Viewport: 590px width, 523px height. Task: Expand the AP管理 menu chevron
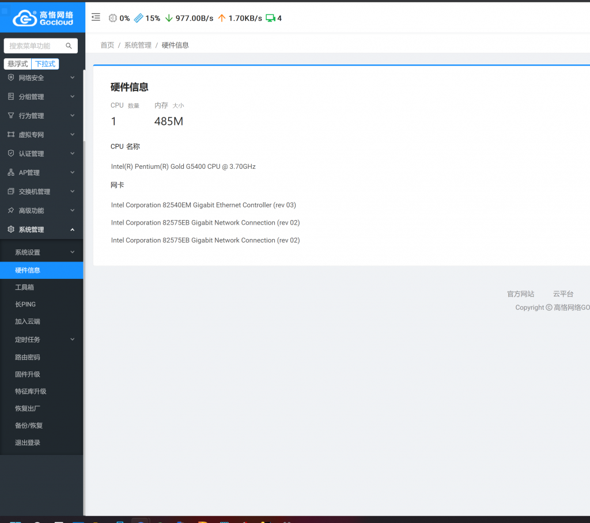point(72,172)
